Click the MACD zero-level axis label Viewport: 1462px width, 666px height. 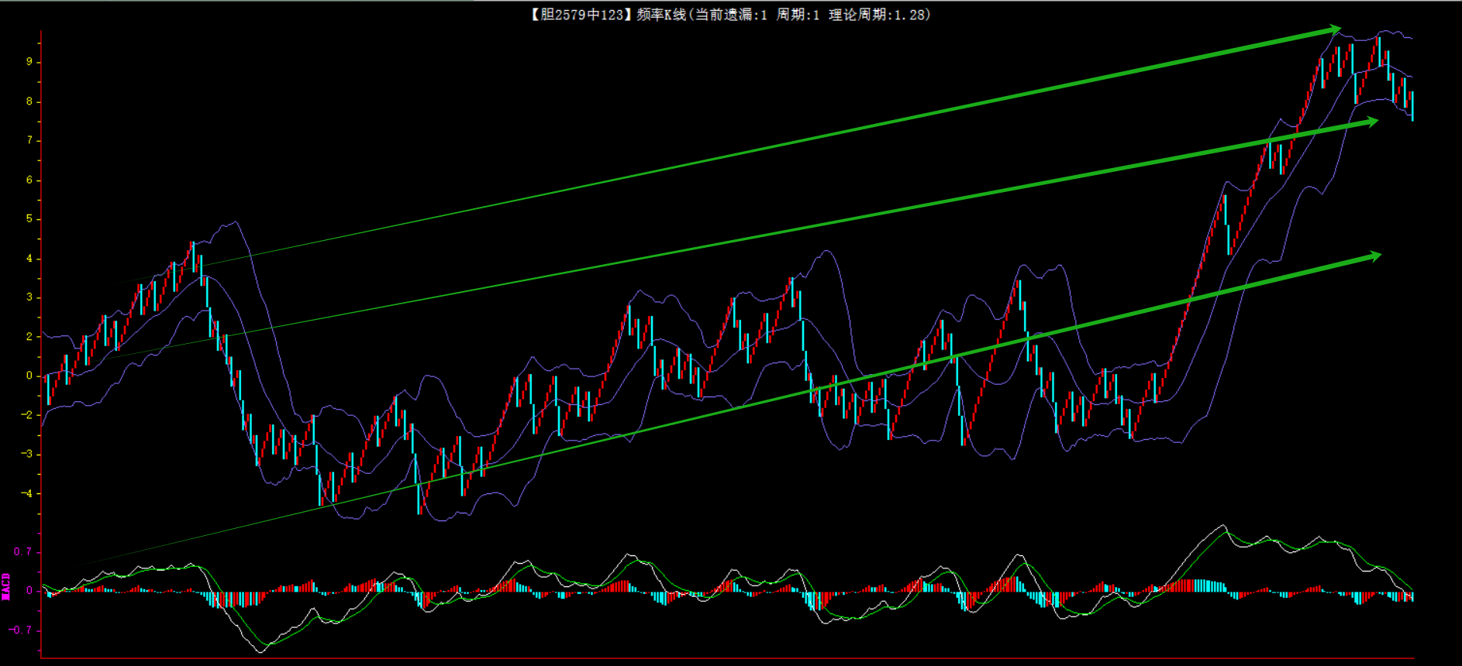pyautogui.click(x=29, y=590)
